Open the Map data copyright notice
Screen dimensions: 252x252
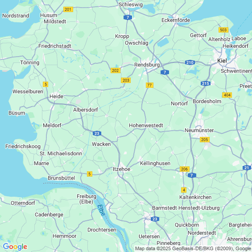pos(193,248)
